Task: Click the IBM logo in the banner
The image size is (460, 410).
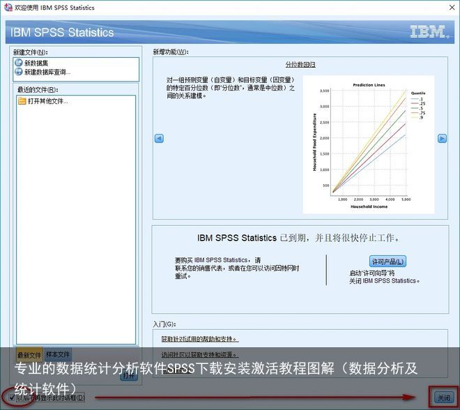Action: pyautogui.click(x=429, y=31)
